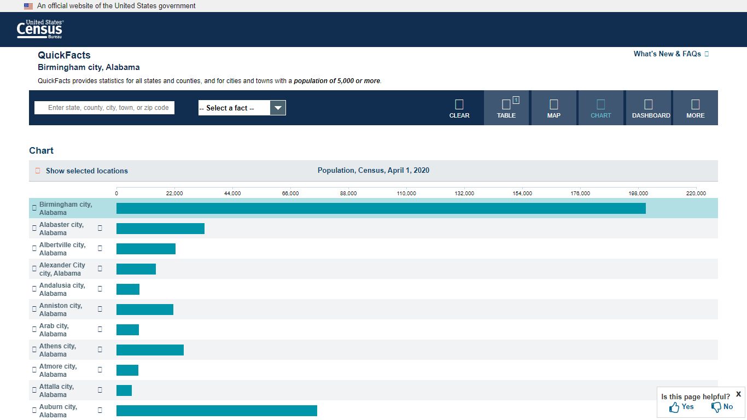This screenshot has height=420, width=747.
Task: Select the Andalusia city, Alabama label
Action: pyautogui.click(x=62, y=289)
